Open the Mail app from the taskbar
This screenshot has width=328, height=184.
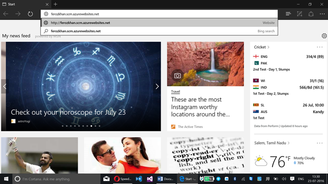106,179
